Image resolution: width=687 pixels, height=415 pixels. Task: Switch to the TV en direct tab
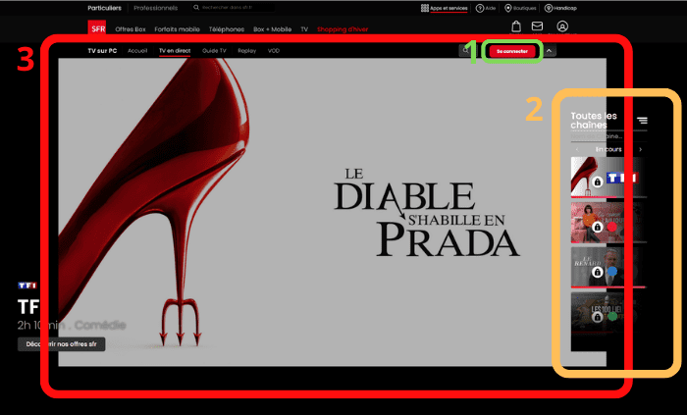(x=175, y=51)
